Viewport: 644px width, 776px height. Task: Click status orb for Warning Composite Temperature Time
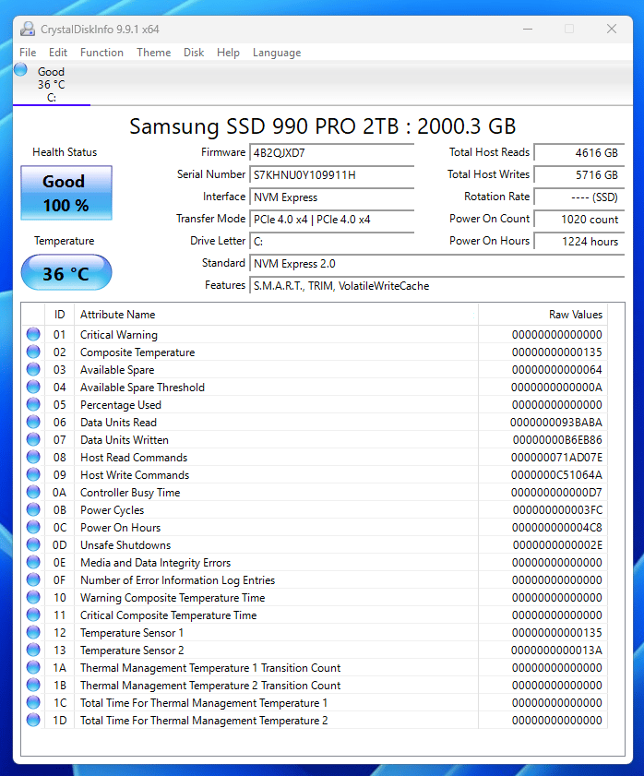33,597
